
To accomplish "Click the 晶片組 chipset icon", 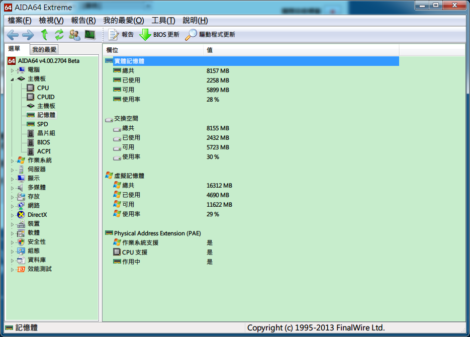I will [x=31, y=133].
